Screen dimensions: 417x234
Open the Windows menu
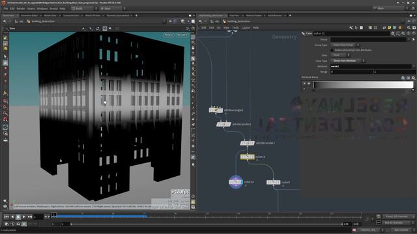click(42, 8)
